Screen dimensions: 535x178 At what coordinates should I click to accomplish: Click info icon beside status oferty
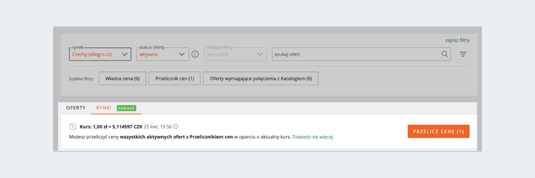point(195,54)
